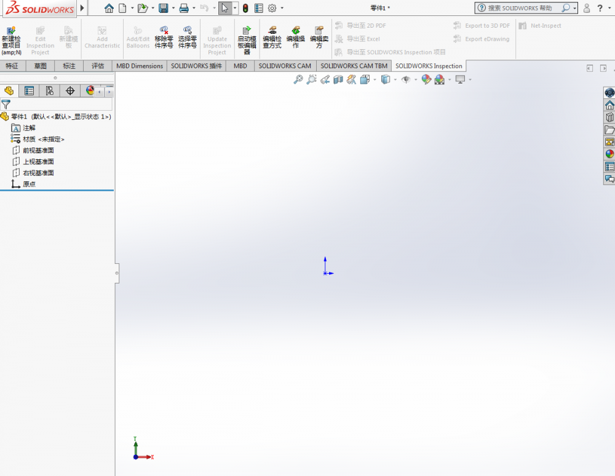Switch to the 草图 sketch tab
Image resolution: width=615 pixels, height=476 pixels.
[41, 66]
